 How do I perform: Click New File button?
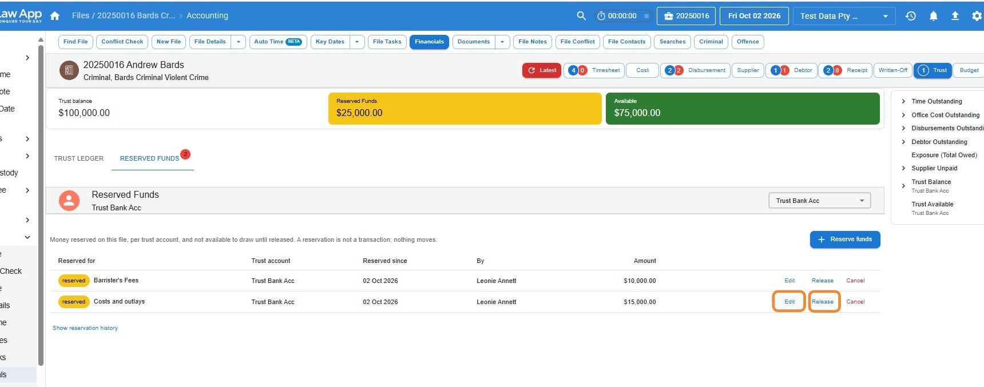pyautogui.click(x=169, y=42)
